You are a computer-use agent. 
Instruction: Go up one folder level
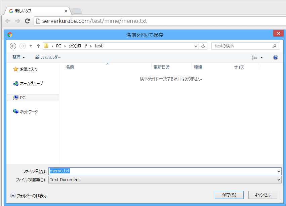[x=38, y=46]
